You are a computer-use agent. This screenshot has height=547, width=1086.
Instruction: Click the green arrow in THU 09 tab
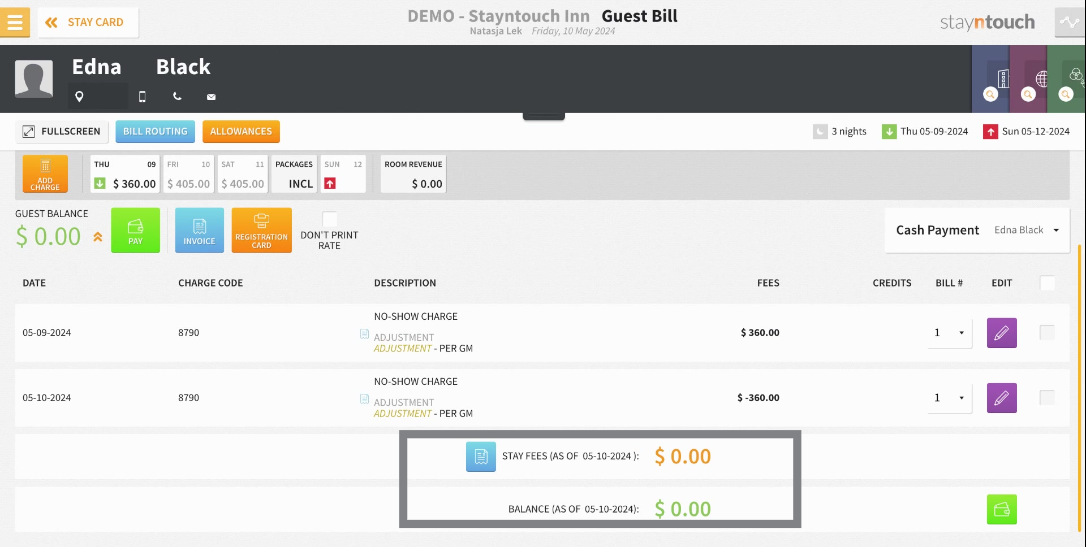[x=100, y=183]
